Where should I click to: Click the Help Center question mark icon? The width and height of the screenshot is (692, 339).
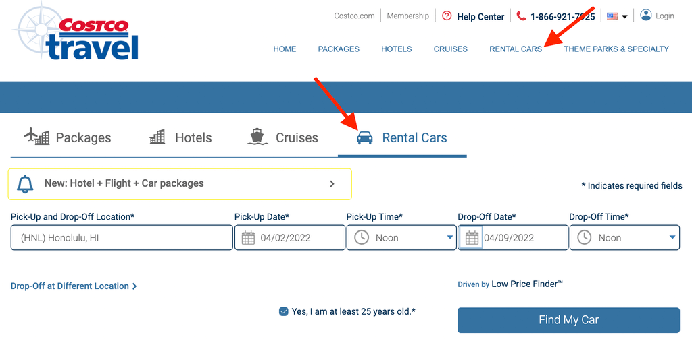tap(447, 16)
